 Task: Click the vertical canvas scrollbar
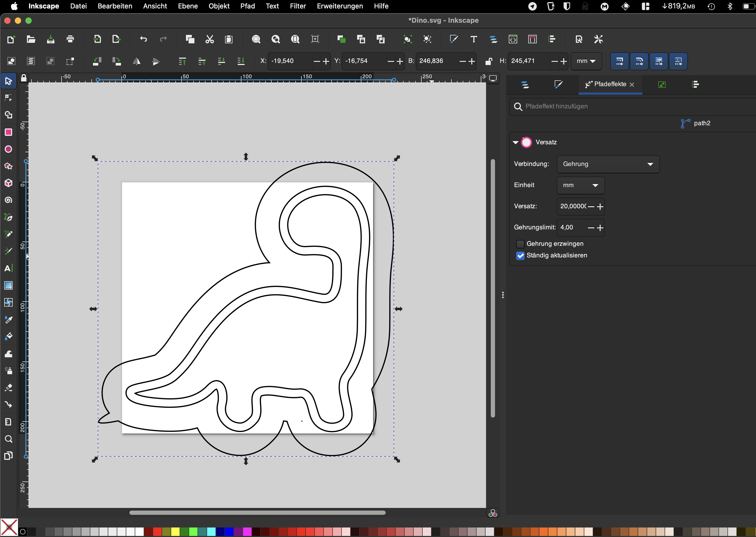coord(493,288)
